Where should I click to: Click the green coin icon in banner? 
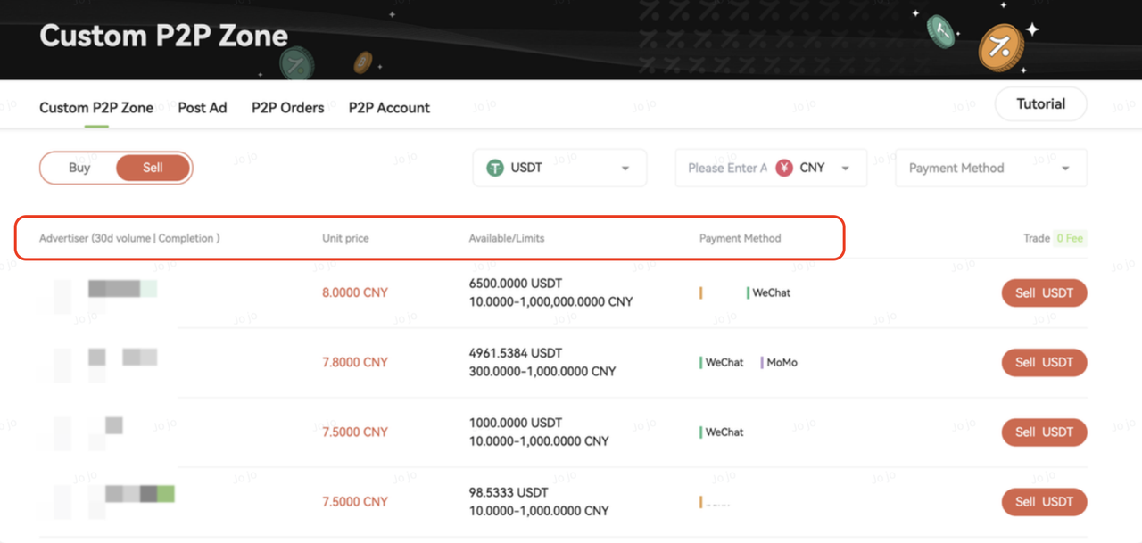940,31
